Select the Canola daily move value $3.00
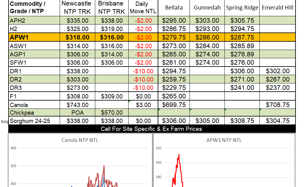Image resolution: width=305 pixels, height=187 pixels. (x=143, y=105)
